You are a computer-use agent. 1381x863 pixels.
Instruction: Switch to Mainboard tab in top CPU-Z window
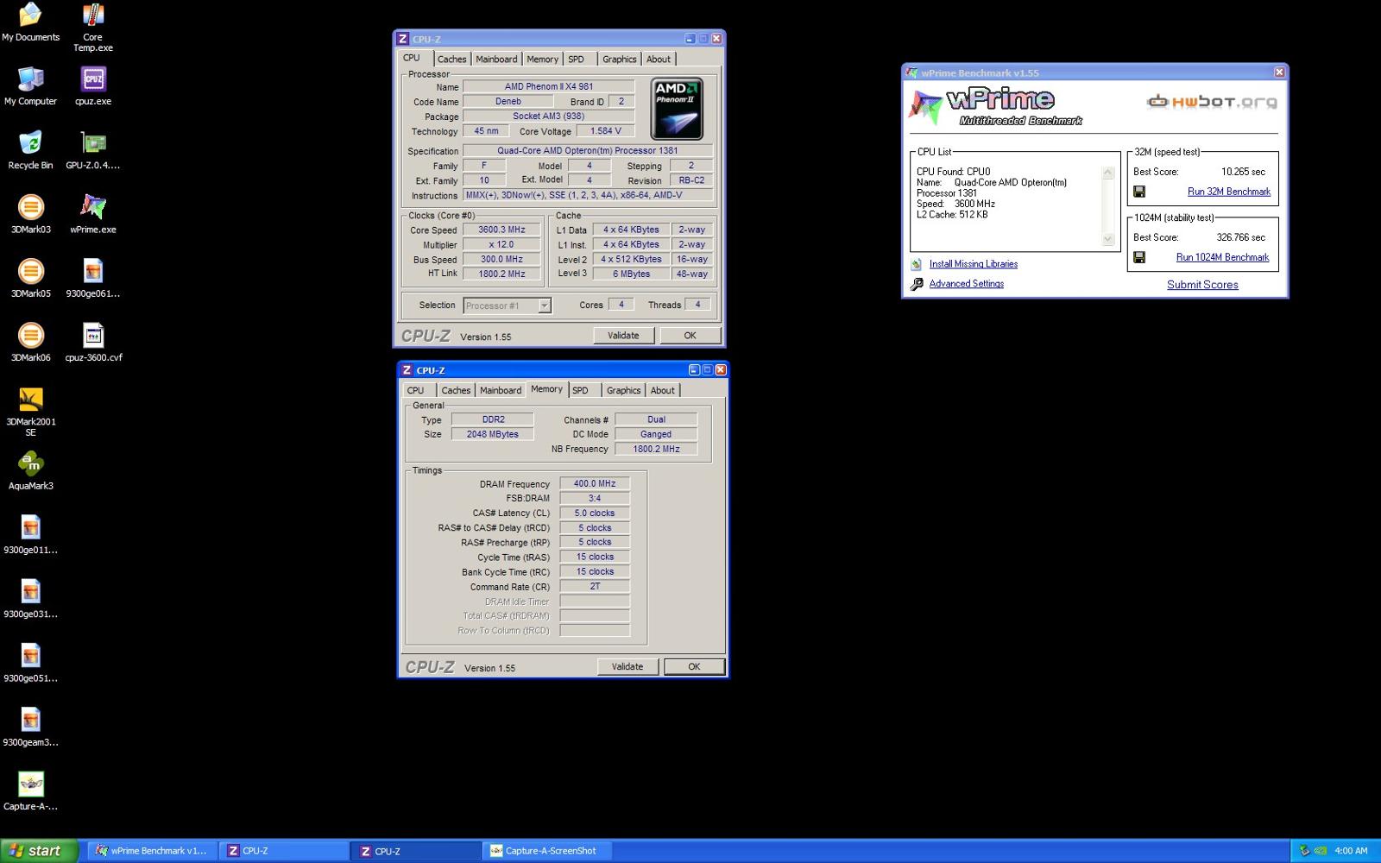tap(496, 60)
